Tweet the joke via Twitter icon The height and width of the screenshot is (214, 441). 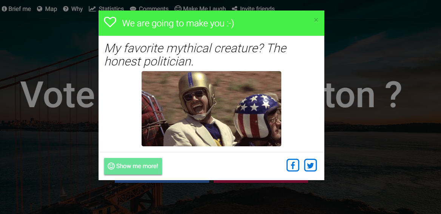click(x=310, y=165)
